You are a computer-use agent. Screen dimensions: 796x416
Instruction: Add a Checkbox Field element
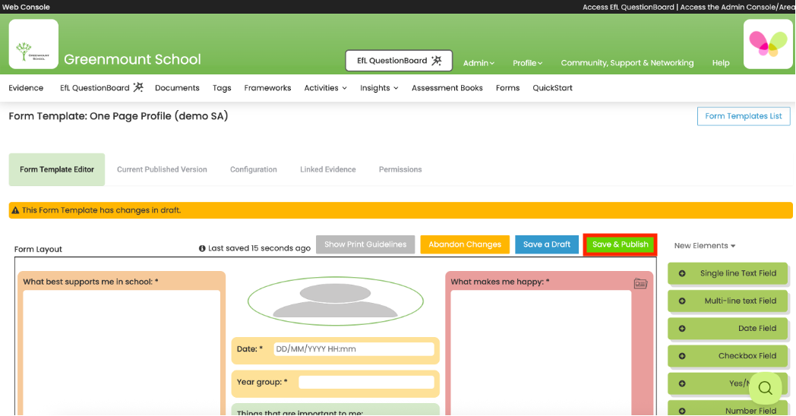pyautogui.click(x=728, y=355)
